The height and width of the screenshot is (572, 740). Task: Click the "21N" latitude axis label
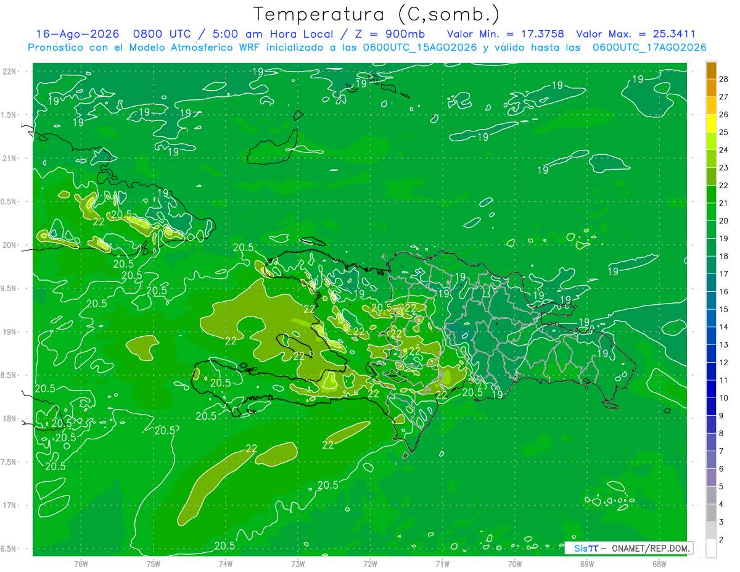tap(10, 158)
